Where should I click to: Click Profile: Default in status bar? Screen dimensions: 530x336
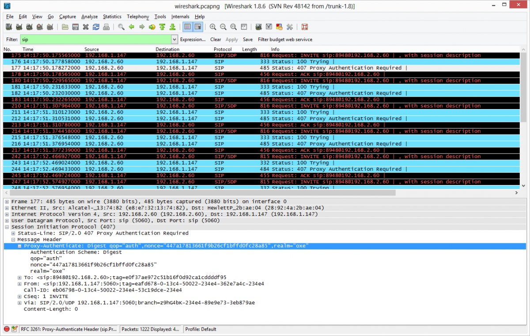click(x=201, y=329)
